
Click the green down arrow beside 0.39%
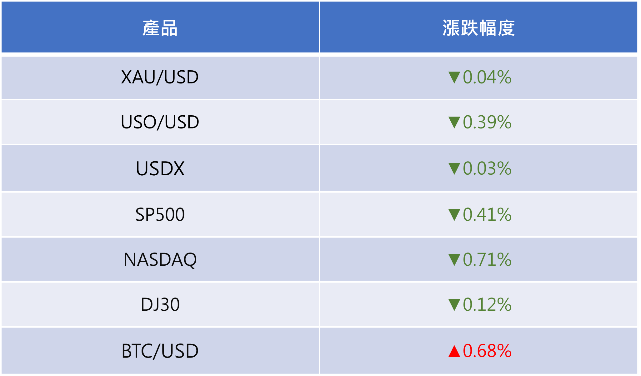coord(454,123)
